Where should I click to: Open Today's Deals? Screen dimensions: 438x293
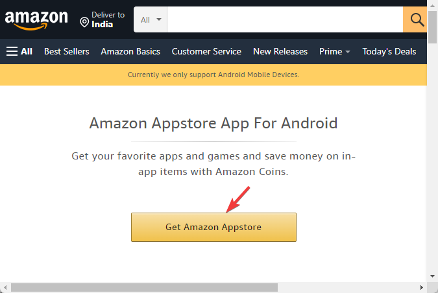389,51
